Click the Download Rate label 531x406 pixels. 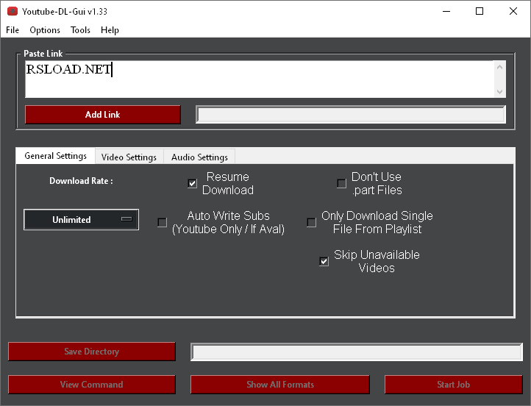click(82, 181)
